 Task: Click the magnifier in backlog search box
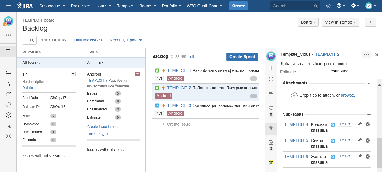pos(32,40)
